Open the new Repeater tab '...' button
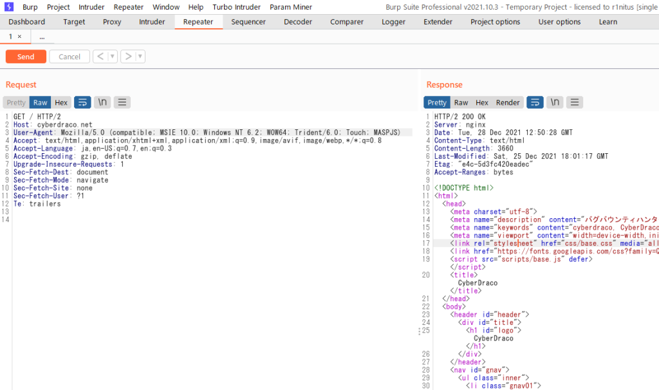Viewport: 659px width, 390px height. point(42,37)
